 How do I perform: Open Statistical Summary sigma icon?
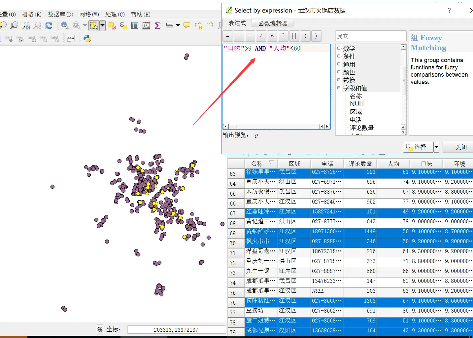[158, 25]
